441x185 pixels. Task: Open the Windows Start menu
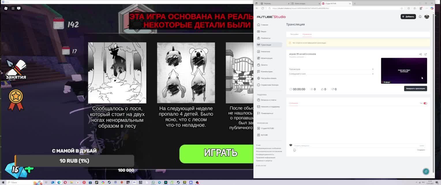[3, 182]
